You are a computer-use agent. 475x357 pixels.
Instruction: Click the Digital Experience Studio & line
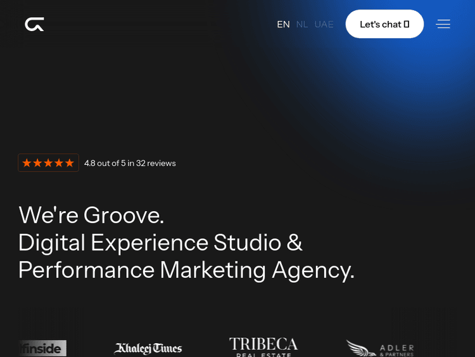(x=160, y=243)
